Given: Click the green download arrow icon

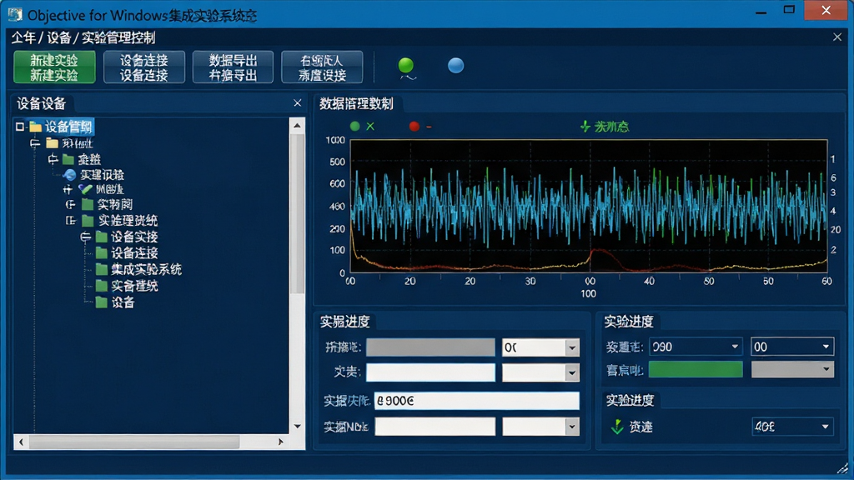Looking at the screenshot, I should pos(617,427).
